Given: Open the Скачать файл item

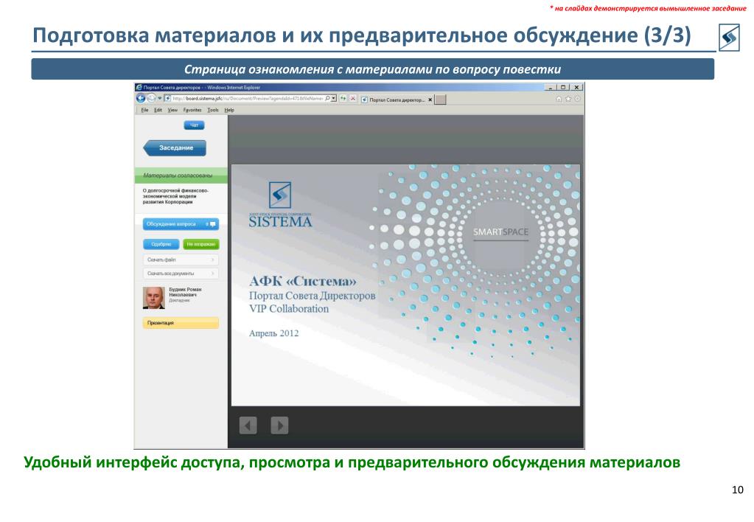Looking at the screenshot, I should (x=181, y=260).
